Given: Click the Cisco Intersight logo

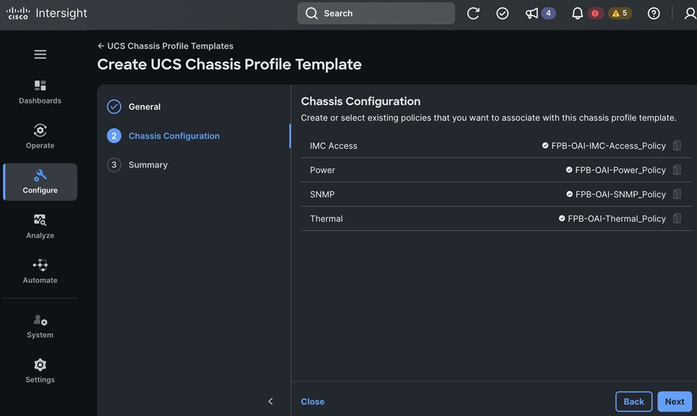Looking at the screenshot, I should point(47,13).
